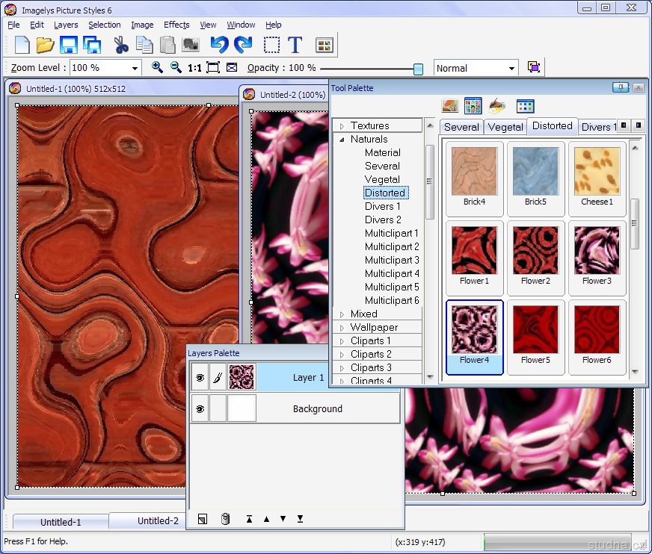Click the Zoom In magnifier icon

coord(157,67)
